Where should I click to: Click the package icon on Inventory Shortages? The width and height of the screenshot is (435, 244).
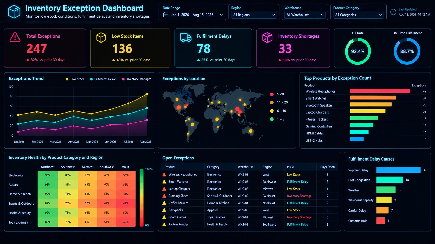click(267, 38)
